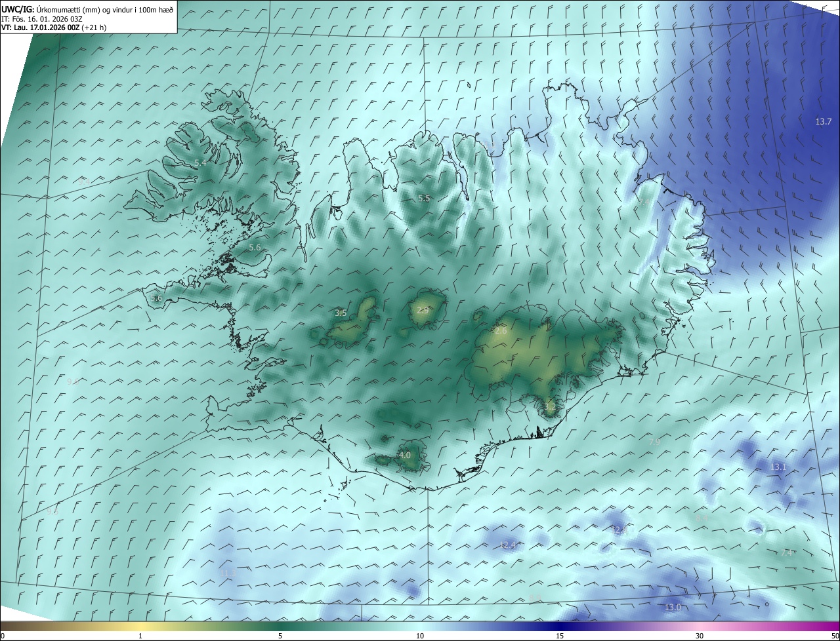Select the 8.4 value label over the ocean
Viewport: 840px width, 641px height.
pyautogui.click(x=702, y=518)
